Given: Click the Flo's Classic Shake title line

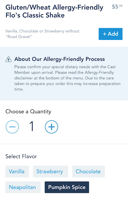Looking at the screenshot, I should coord(35,15).
